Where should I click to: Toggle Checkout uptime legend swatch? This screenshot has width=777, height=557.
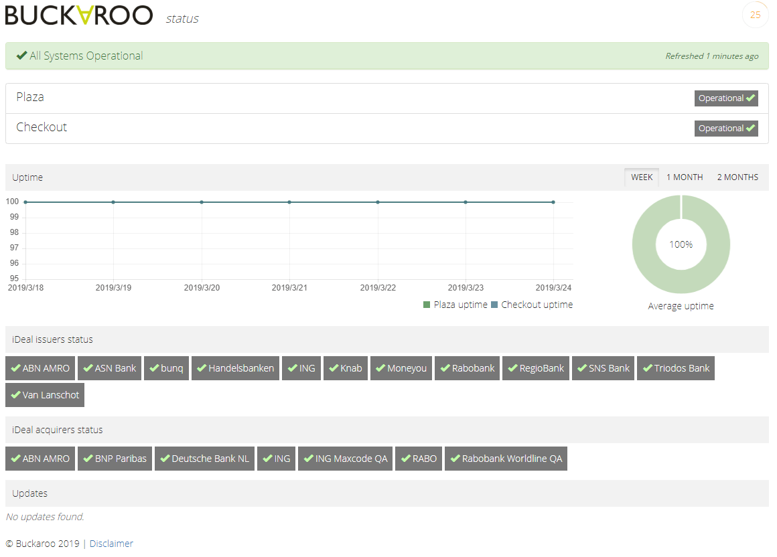pos(494,305)
